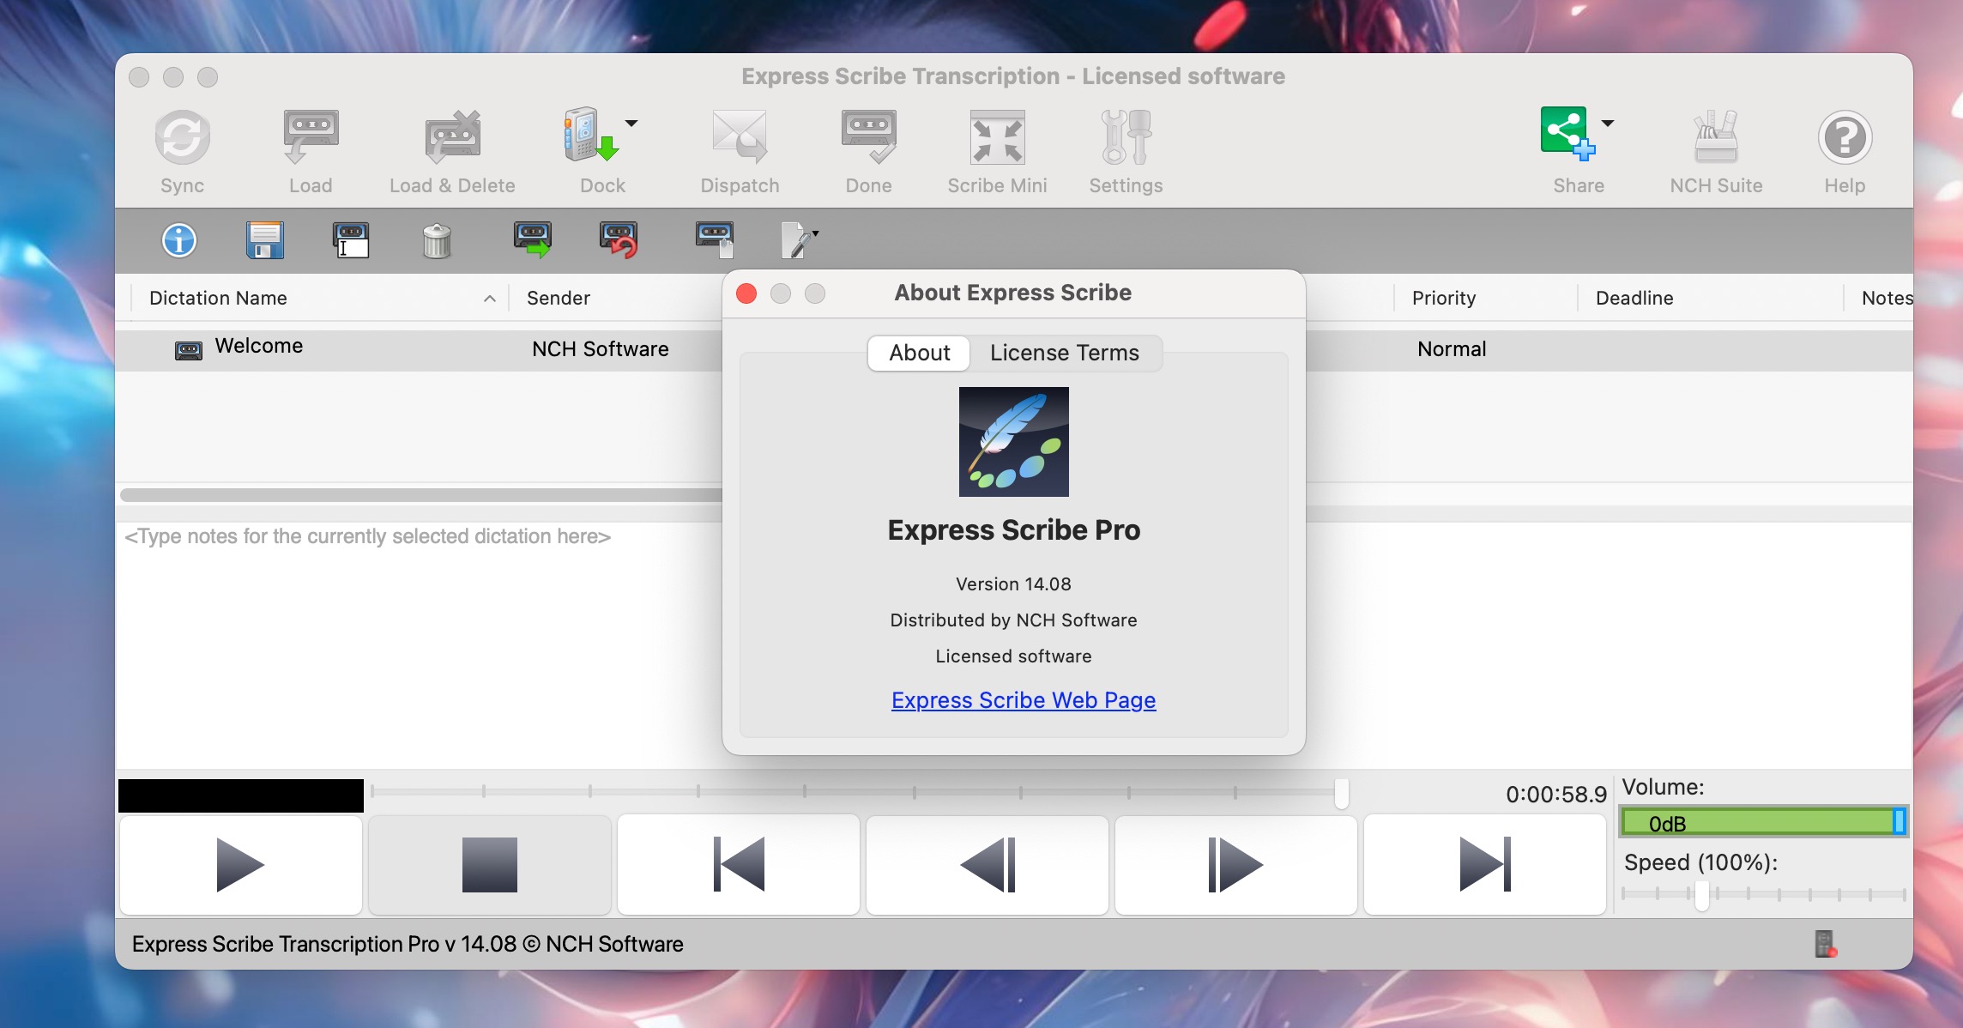
Task: Close the About Express Scribe dialog
Action: click(x=746, y=293)
